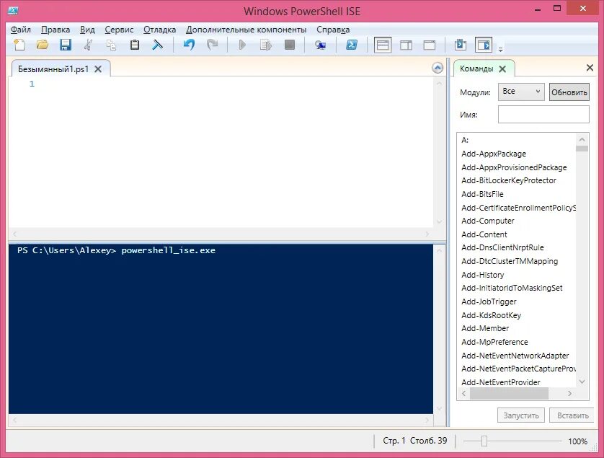Redo the last undone action
604x458 pixels.
(x=212, y=45)
